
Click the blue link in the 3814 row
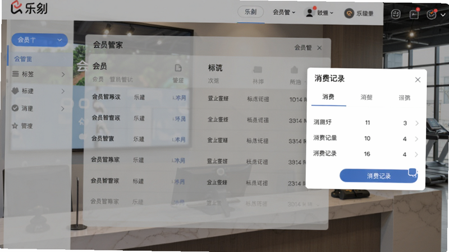[178, 161]
